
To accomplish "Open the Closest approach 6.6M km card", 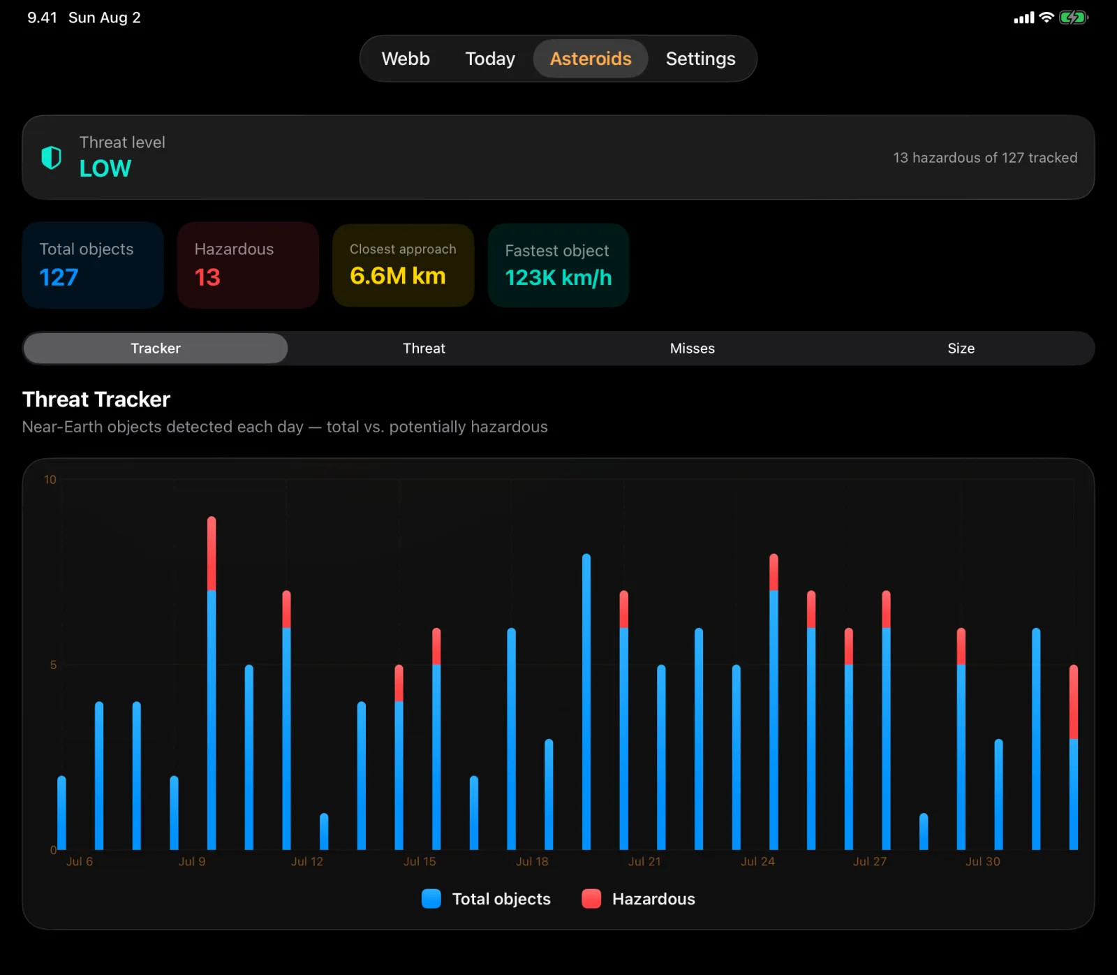I will coord(403,265).
